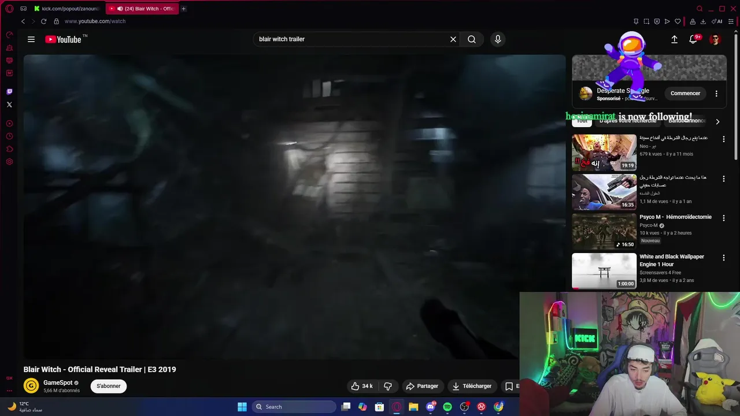Screen dimensions: 740x416
Task: Take a snapshot with the capture icon
Action: [x=646, y=21]
